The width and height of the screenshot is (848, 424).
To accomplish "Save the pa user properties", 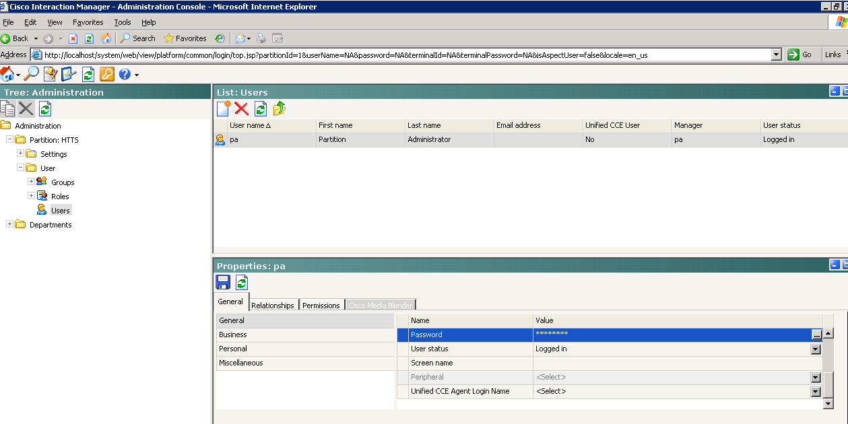I will [223, 283].
